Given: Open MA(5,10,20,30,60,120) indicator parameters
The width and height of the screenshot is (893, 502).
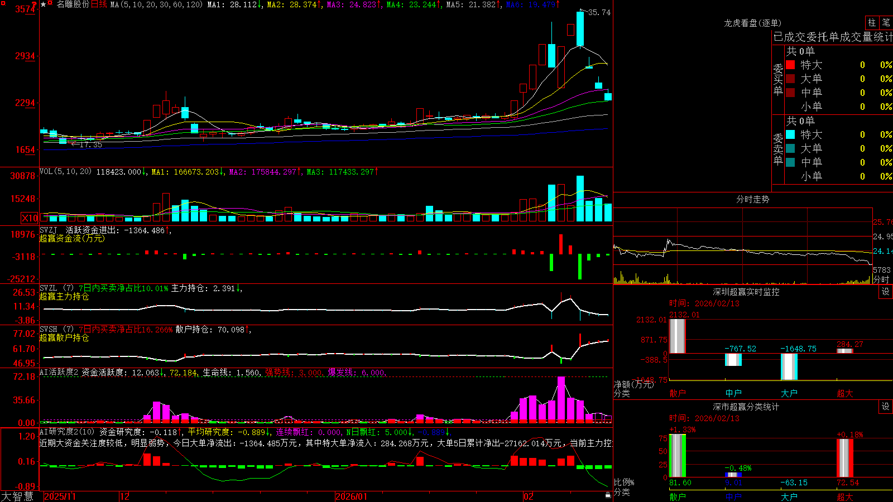Looking at the screenshot, I should point(156,4).
